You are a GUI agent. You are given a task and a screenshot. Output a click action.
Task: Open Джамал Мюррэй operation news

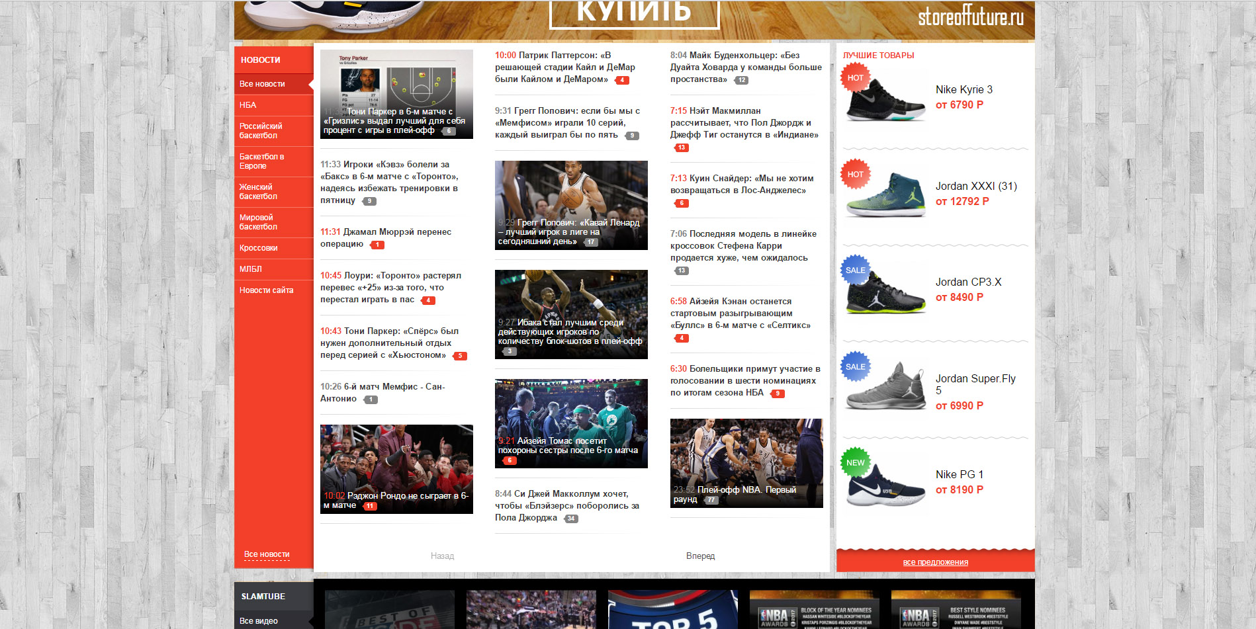click(x=386, y=238)
